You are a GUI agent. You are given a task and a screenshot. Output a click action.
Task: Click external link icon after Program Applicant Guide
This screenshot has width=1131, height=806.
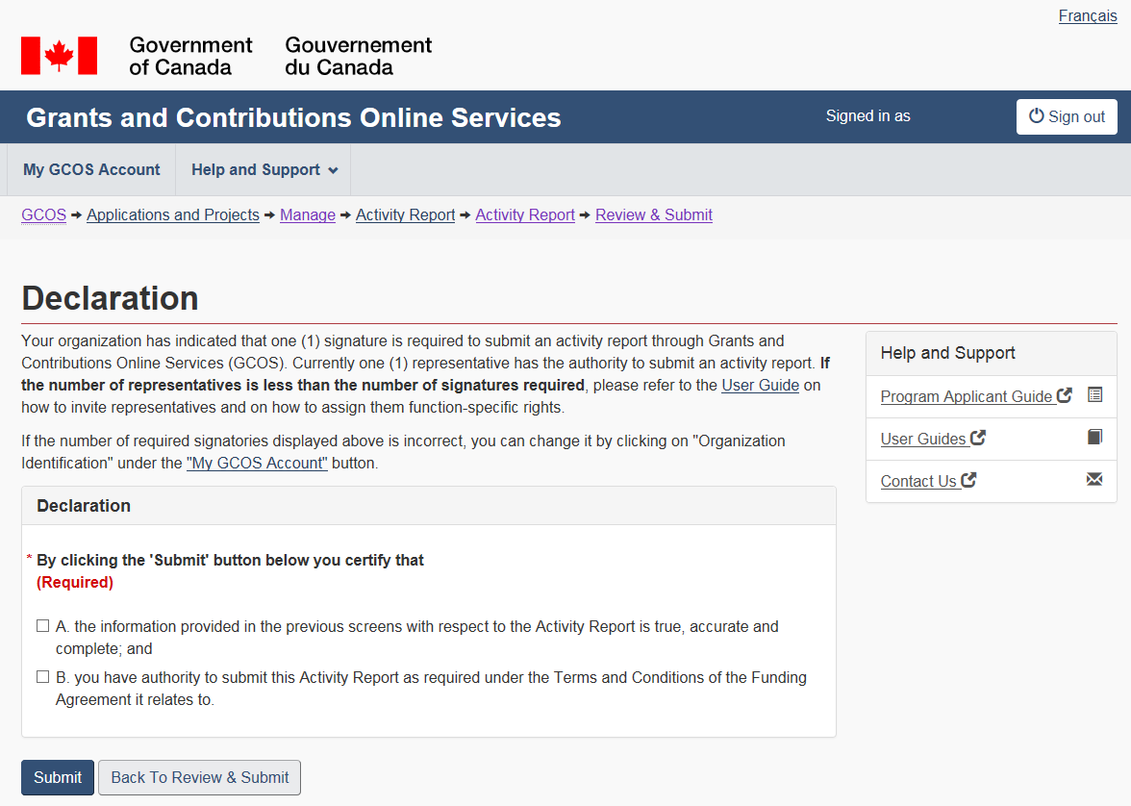tap(1065, 395)
